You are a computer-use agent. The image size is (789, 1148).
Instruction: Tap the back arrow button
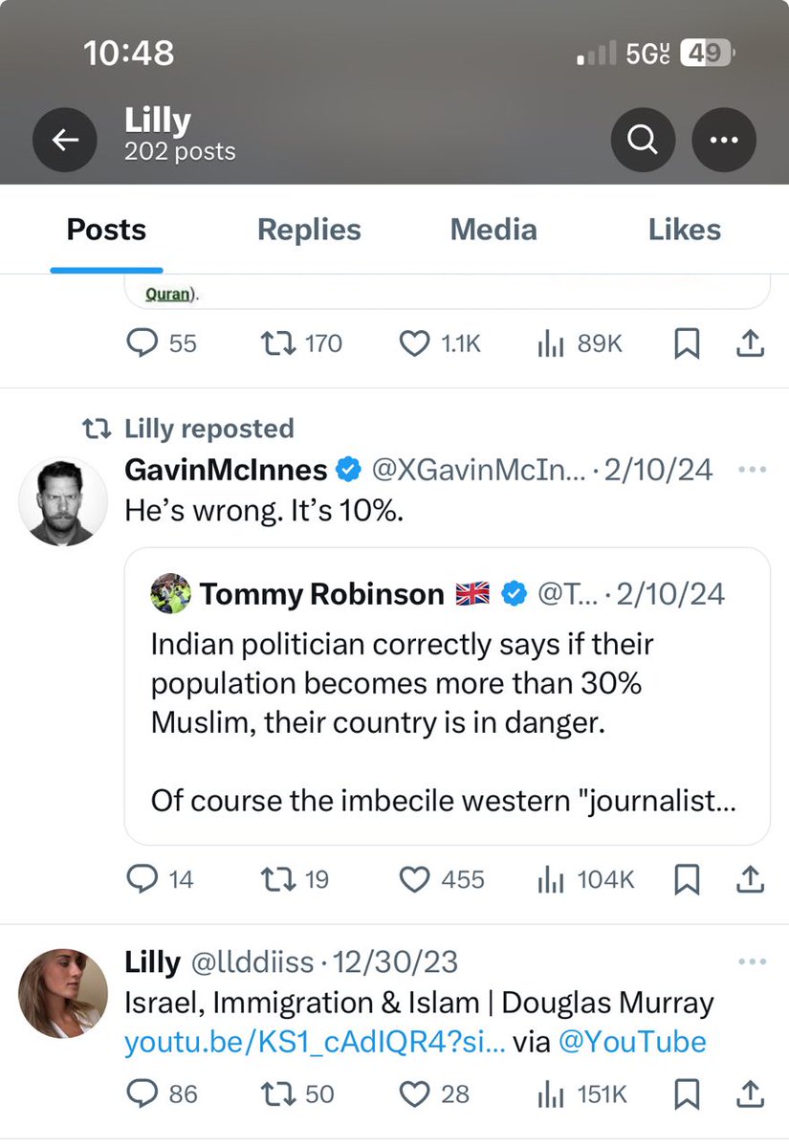point(64,141)
